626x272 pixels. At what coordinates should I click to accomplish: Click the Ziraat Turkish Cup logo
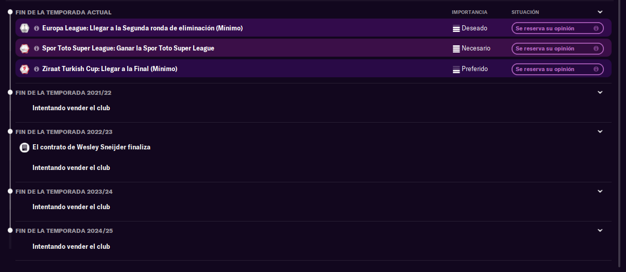click(24, 69)
